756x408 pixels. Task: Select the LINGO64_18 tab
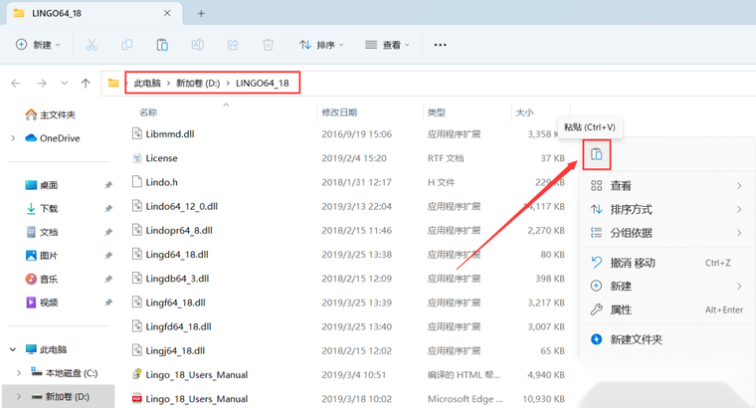94,13
